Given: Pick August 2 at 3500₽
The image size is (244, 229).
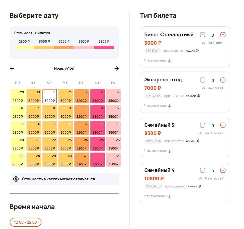Looking at the screenshot, I should tap(113, 160).
